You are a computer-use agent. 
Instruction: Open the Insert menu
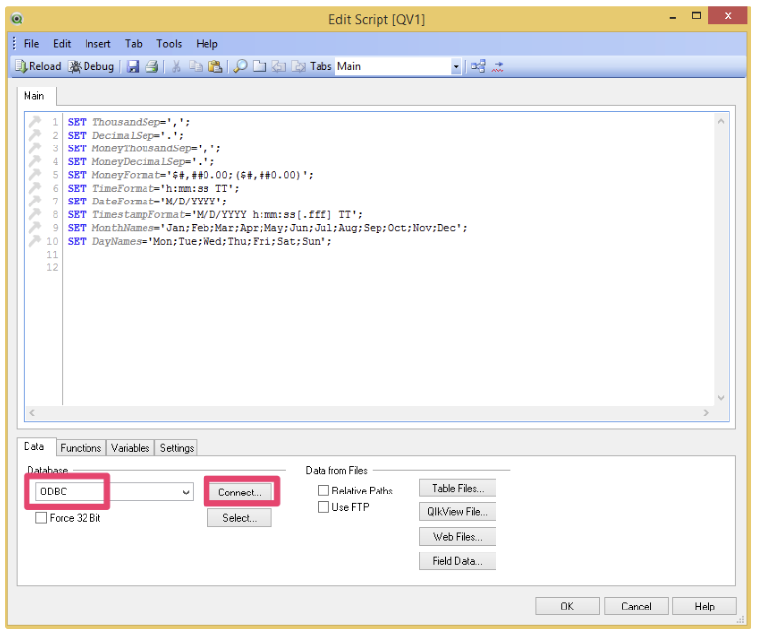coord(97,44)
